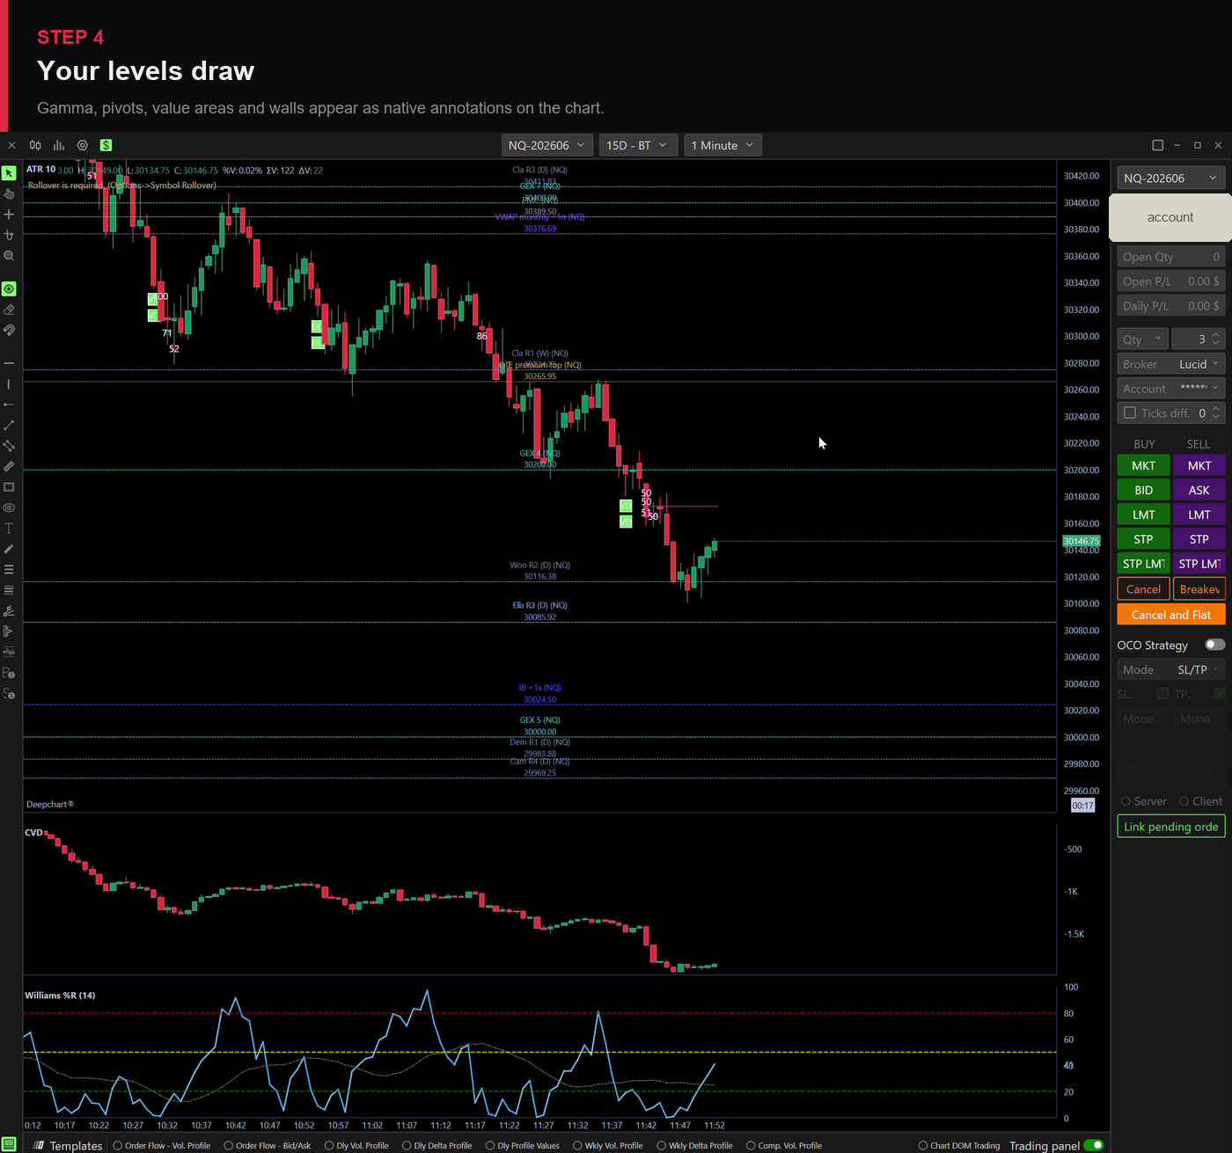Toggle the green dollar trading icon
The image size is (1232, 1153).
(106, 145)
